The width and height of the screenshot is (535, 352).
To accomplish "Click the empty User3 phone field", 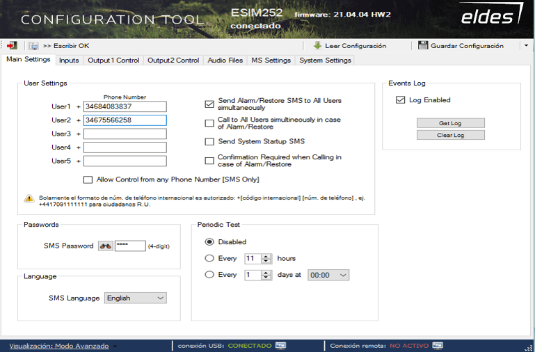I will (125, 134).
